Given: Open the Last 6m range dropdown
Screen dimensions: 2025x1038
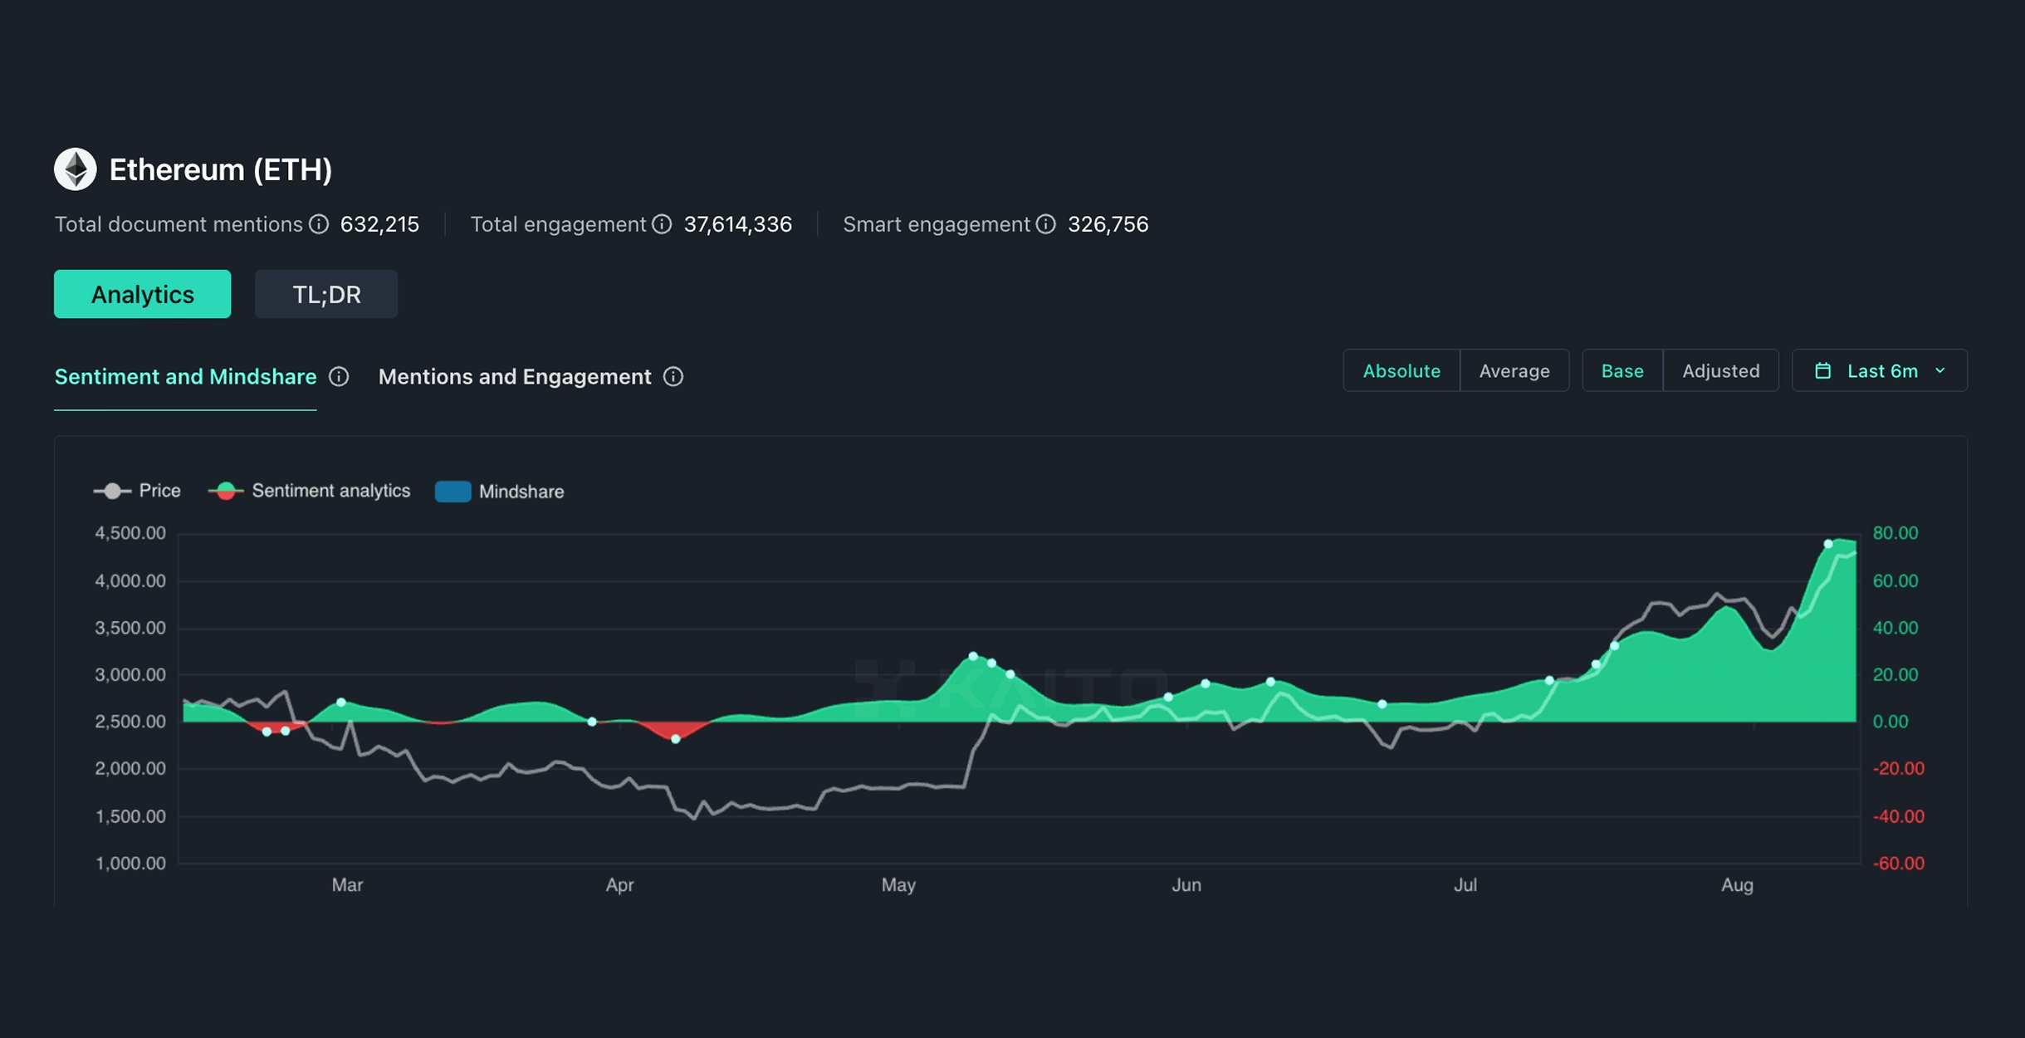Looking at the screenshot, I should (x=1880, y=371).
